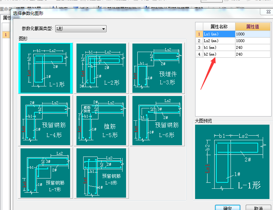The image size is (273, 210).
Task: Click the 属性名称 column header
Action: pos(219,27)
